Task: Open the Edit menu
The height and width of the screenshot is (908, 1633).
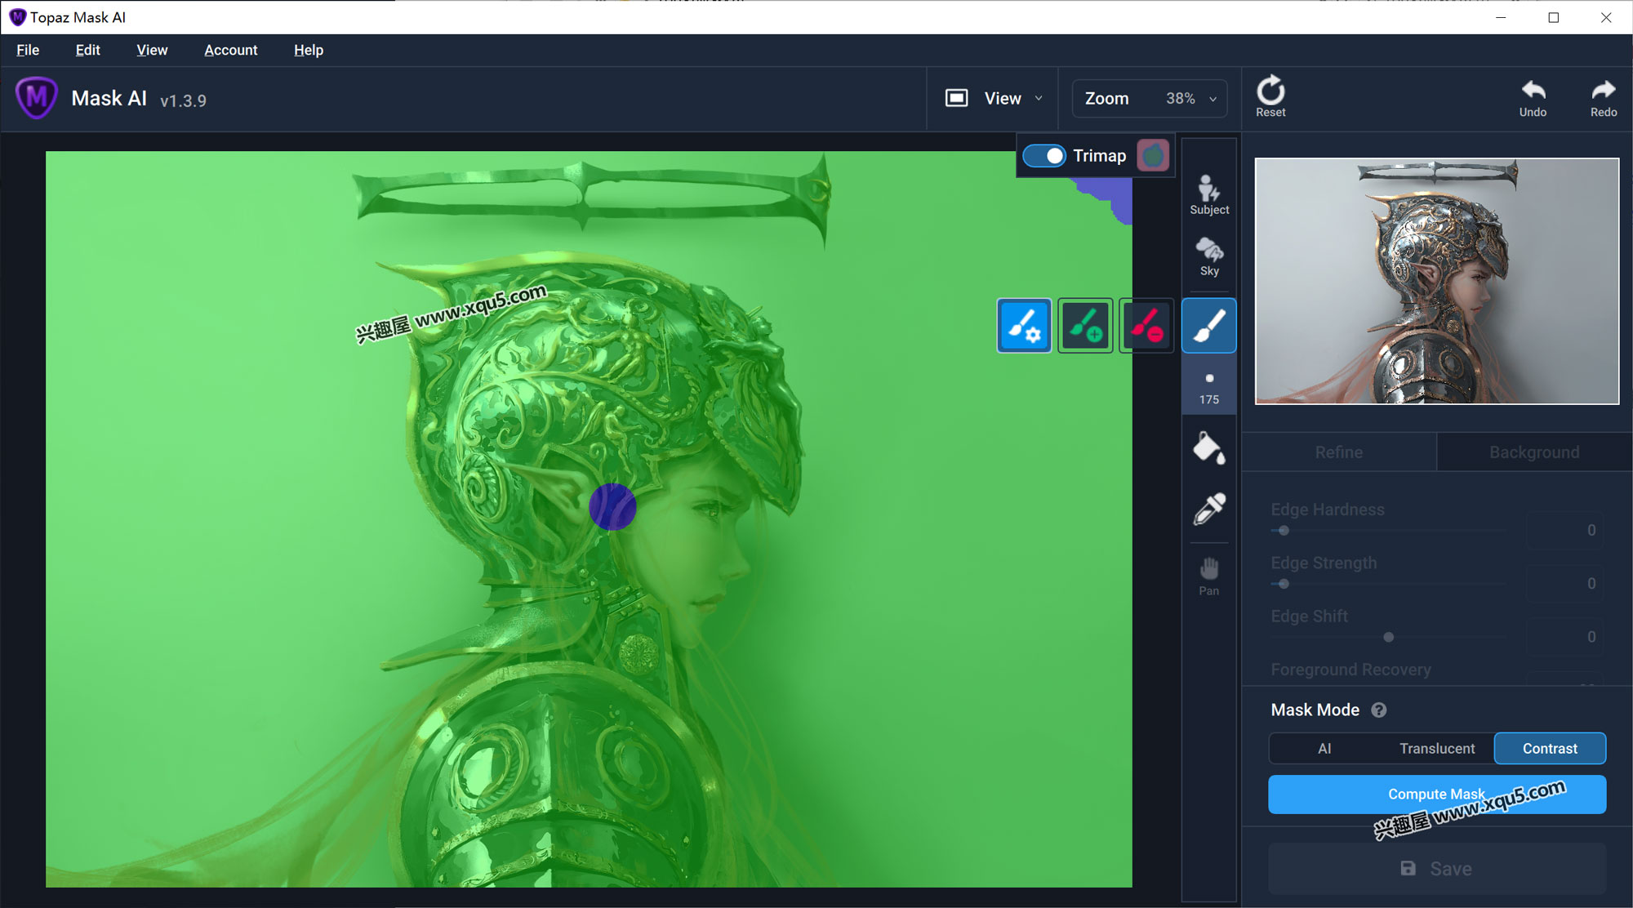Action: pyautogui.click(x=87, y=50)
